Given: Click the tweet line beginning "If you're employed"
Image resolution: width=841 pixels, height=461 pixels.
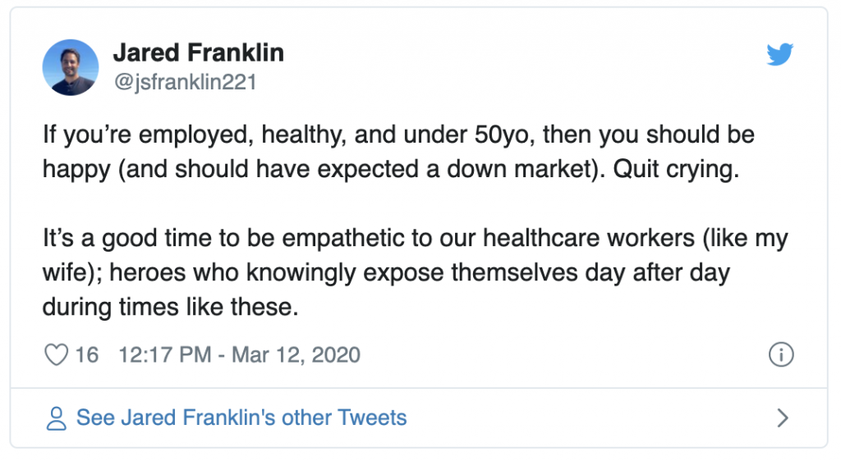Looking at the screenshot, I should point(398,135).
